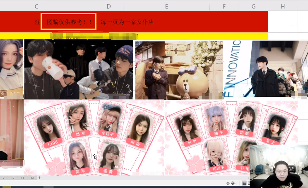Open sheet tab 12
This screenshot has width=308, height=188.
click(x=32, y=178)
